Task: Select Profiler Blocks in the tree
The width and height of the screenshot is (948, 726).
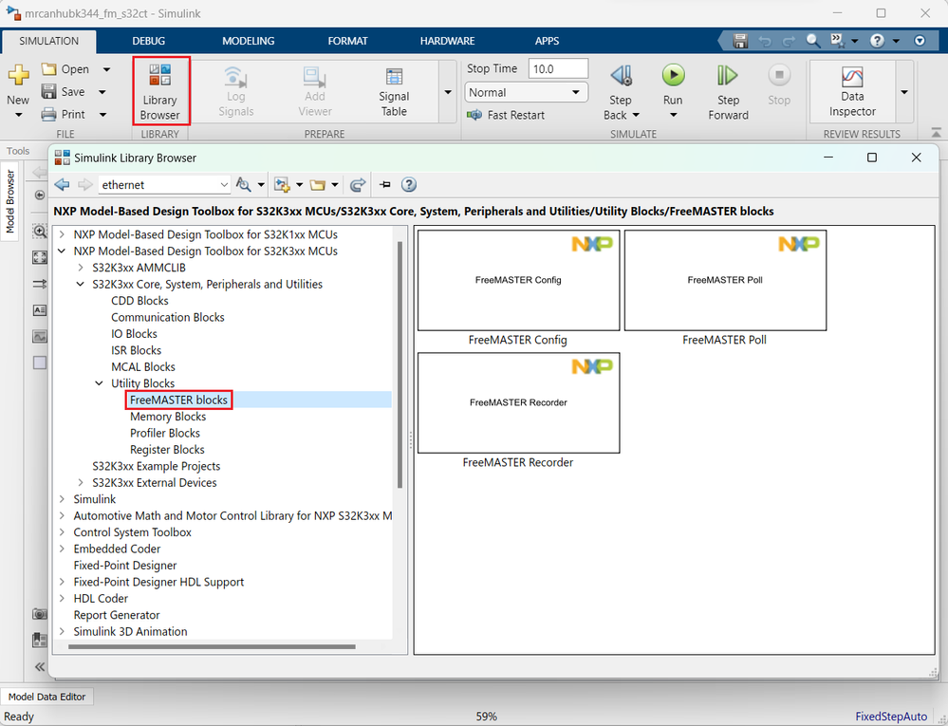Action: pos(165,433)
